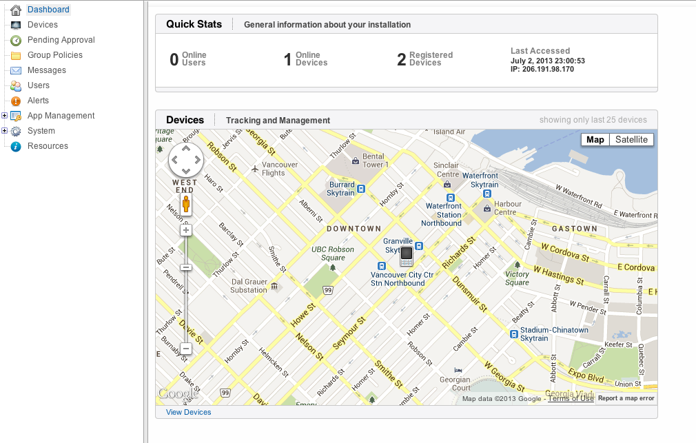Click the Street View pegman icon

pyautogui.click(x=186, y=204)
